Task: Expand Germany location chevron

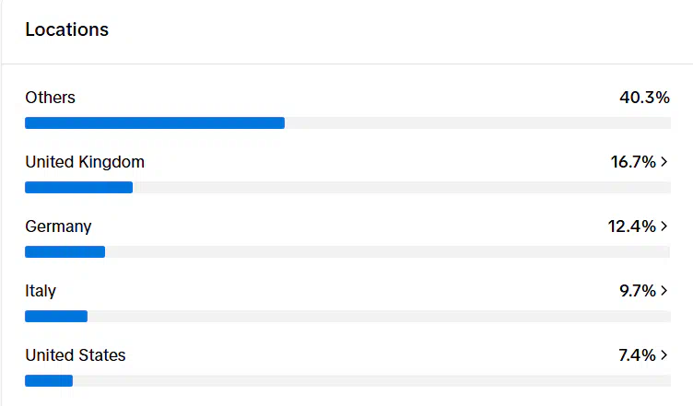Action: pyautogui.click(x=664, y=226)
